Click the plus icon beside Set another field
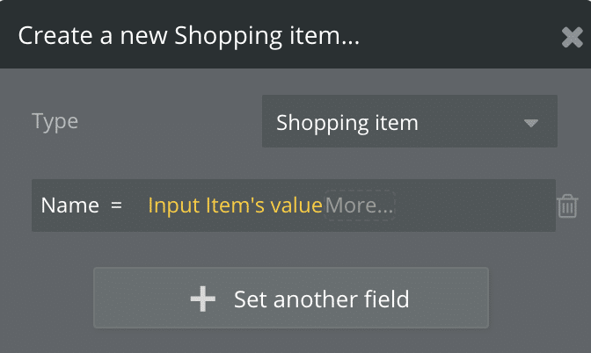Viewport: 591px width, 353px height. (x=202, y=299)
